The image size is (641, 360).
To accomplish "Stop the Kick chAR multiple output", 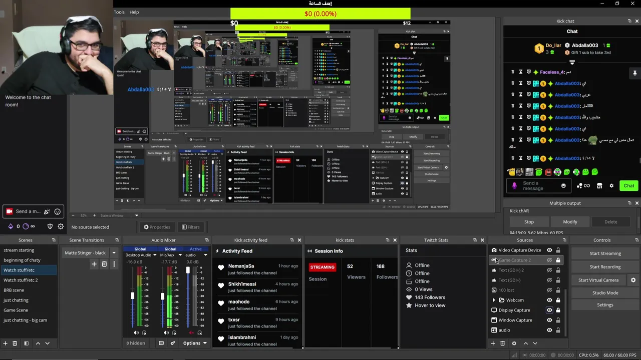I will coord(529,221).
